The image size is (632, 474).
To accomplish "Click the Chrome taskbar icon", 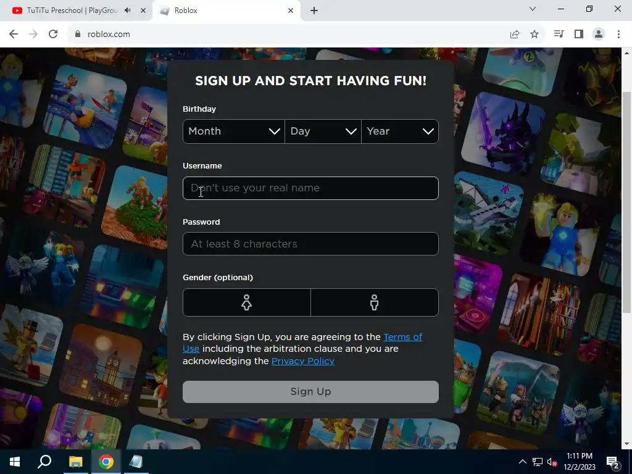I will click(106, 462).
